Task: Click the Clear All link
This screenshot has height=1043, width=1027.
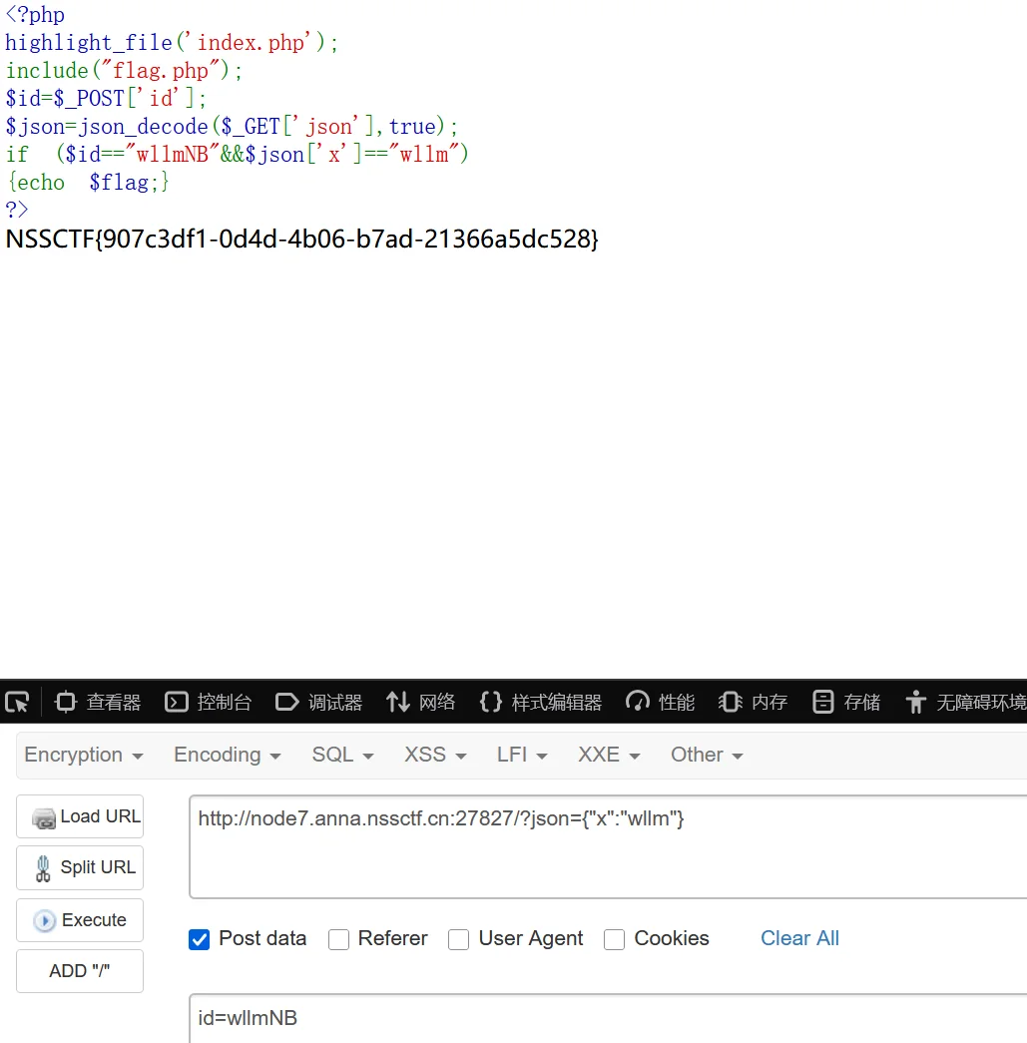Action: click(x=799, y=938)
